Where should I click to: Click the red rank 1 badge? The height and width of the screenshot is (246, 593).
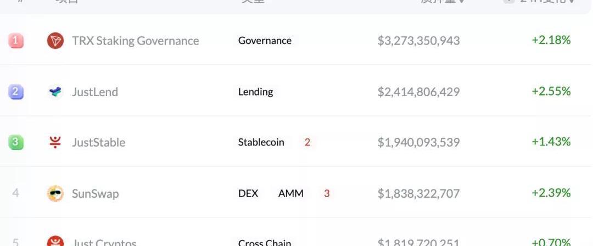pyautogui.click(x=15, y=41)
